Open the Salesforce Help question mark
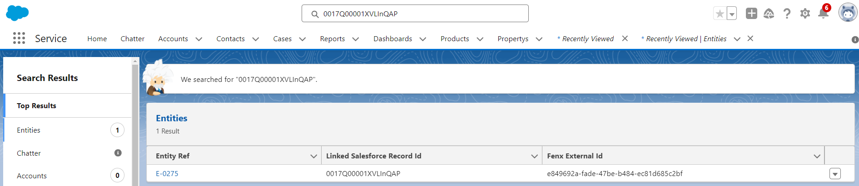Screen dimensions: 859x186 click(x=787, y=14)
